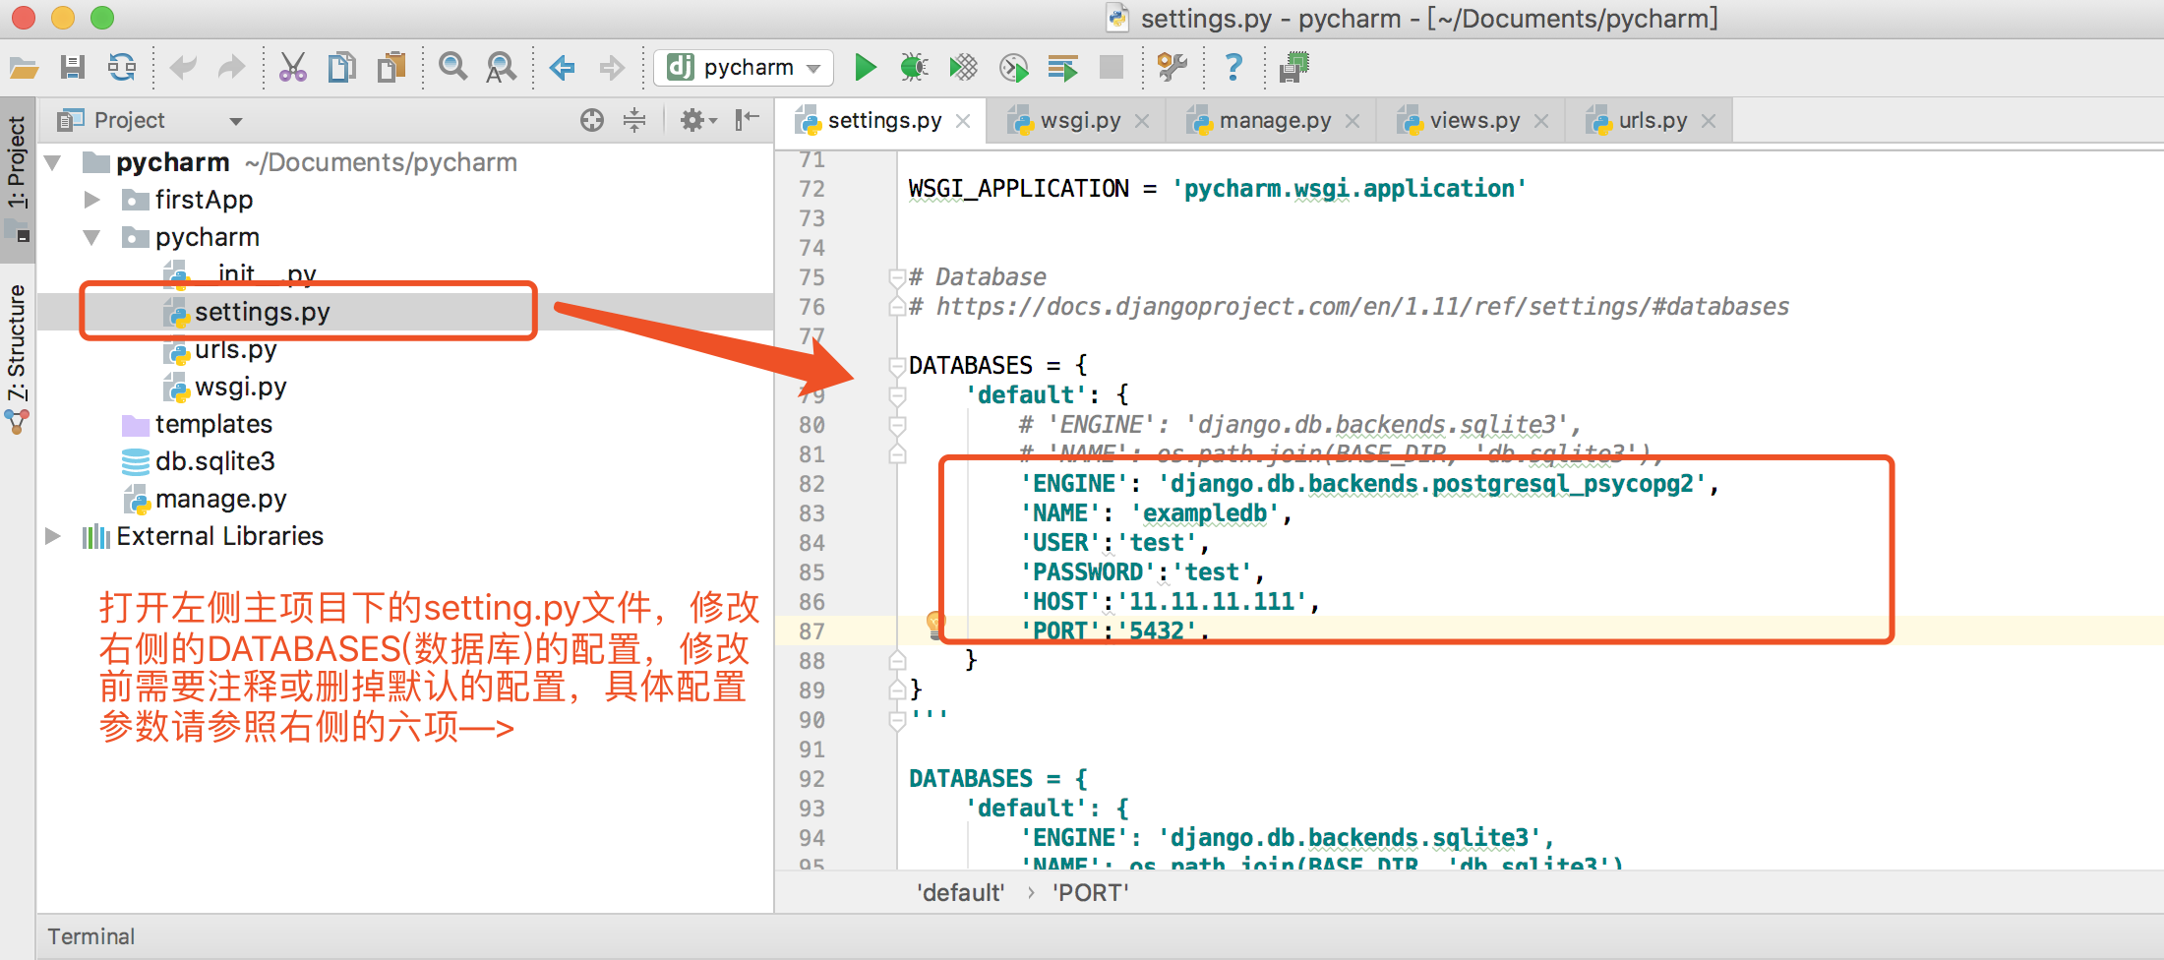Close the wsgi.py tab

tap(1142, 121)
